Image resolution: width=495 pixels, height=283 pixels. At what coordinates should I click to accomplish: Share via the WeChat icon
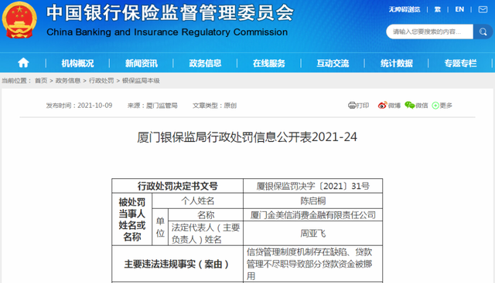tap(410, 105)
